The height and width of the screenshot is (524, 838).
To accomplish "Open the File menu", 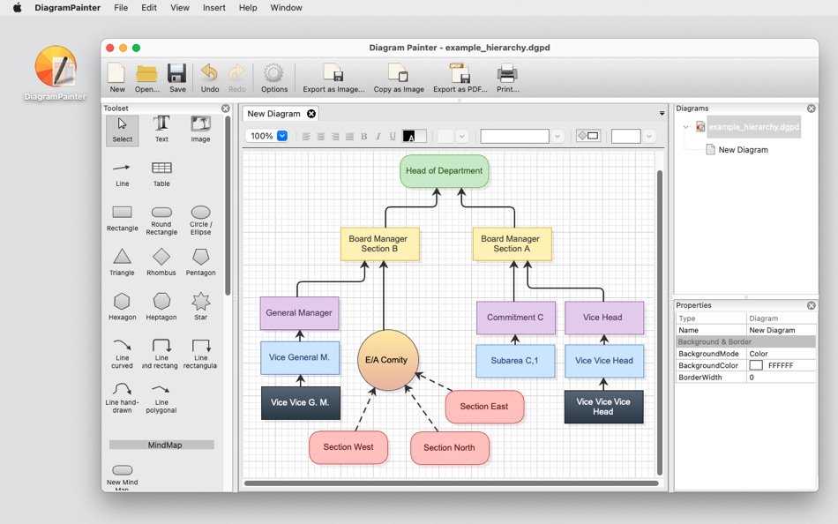I will (x=121, y=7).
